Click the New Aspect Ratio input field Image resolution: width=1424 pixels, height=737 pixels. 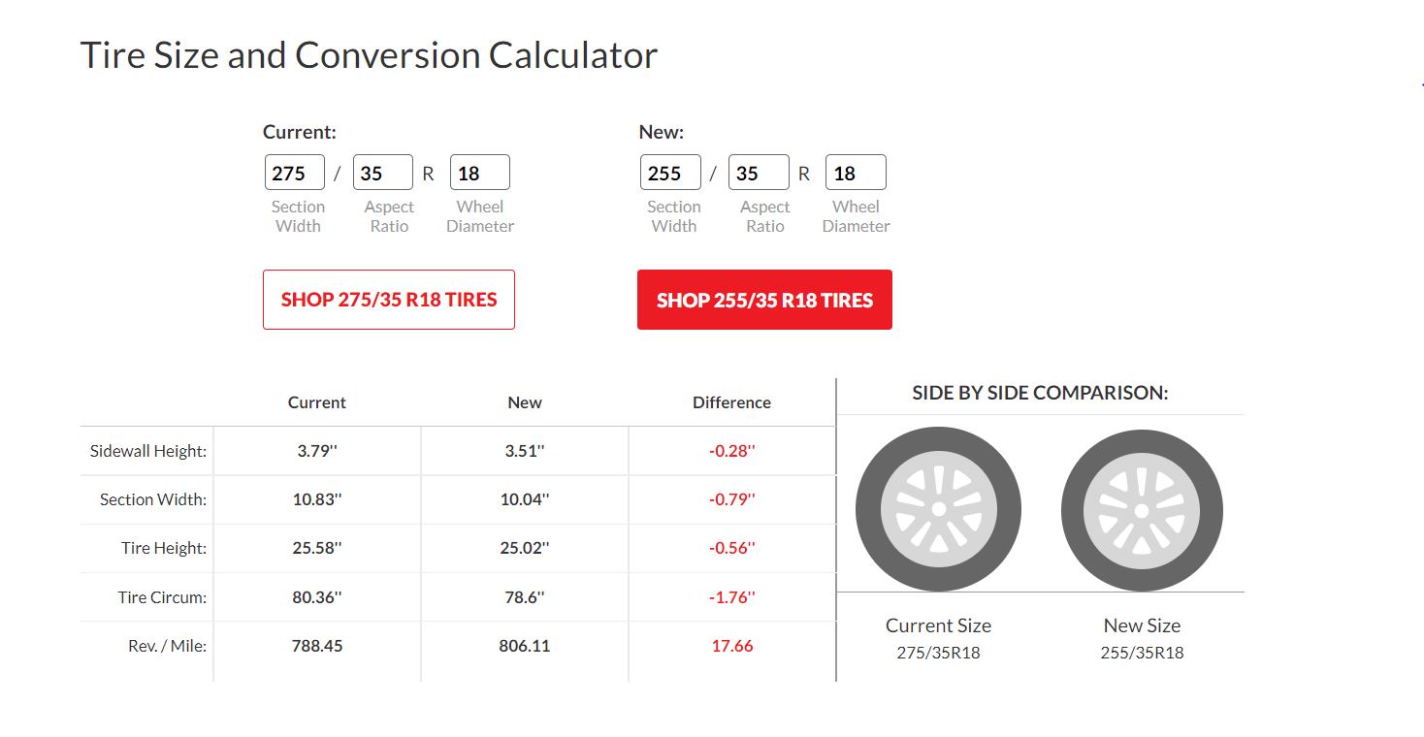click(758, 174)
